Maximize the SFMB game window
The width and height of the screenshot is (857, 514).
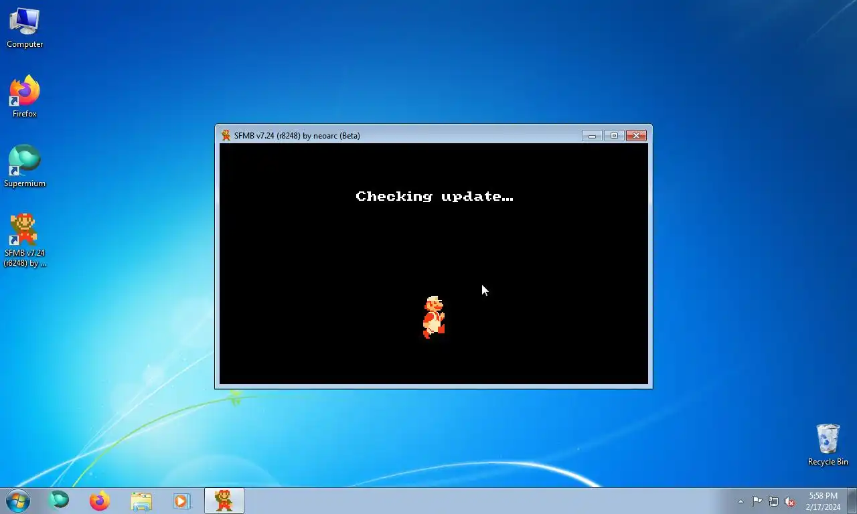(614, 136)
